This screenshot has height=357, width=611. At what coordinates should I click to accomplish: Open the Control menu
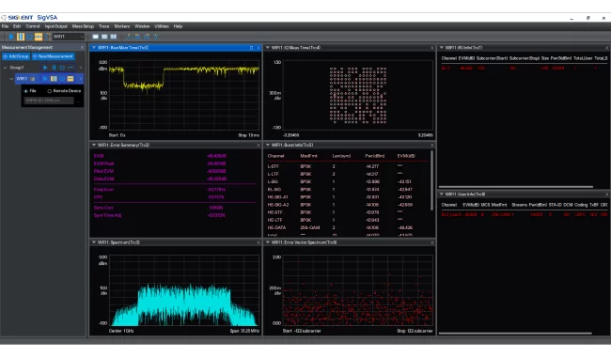click(x=33, y=26)
